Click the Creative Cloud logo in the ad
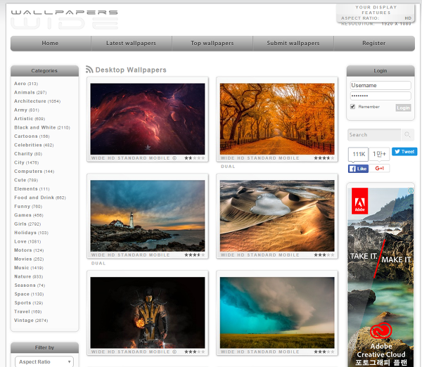Image resolution: width=422 pixels, height=367 pixels. pos(381,330)
